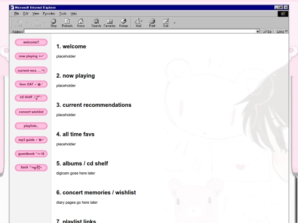Click the '2. now playing' heading
The image size is (298, 223).
[x=76, y=75]
